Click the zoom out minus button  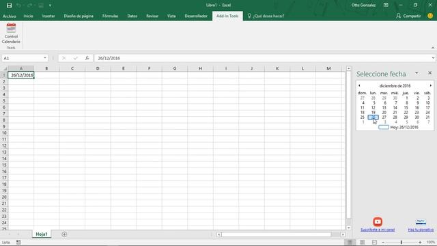point(383,243)
